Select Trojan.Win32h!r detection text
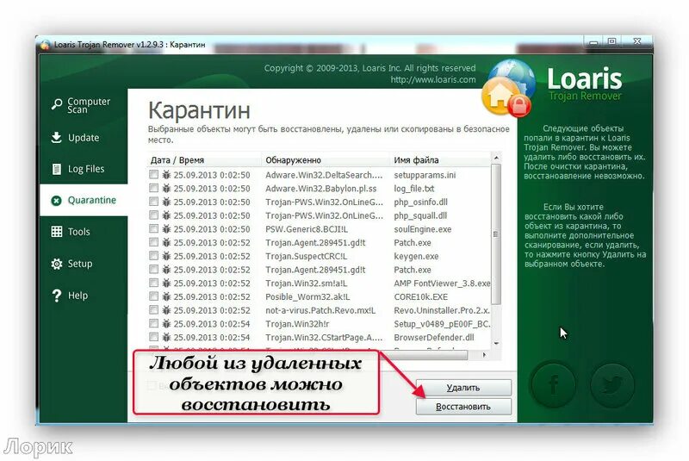The height and width of the screenshot is (461, 689). click(x=297, y=324)
